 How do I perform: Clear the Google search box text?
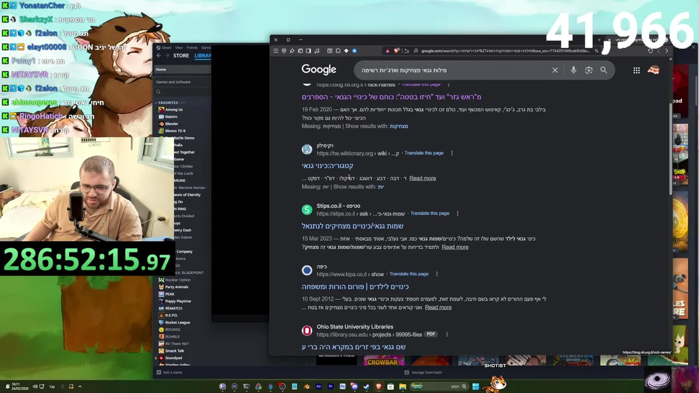pos(555,70)
